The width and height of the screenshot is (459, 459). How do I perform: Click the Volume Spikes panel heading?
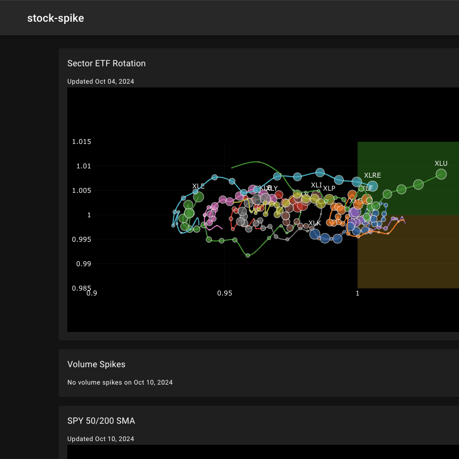click(x=96, y=364)
